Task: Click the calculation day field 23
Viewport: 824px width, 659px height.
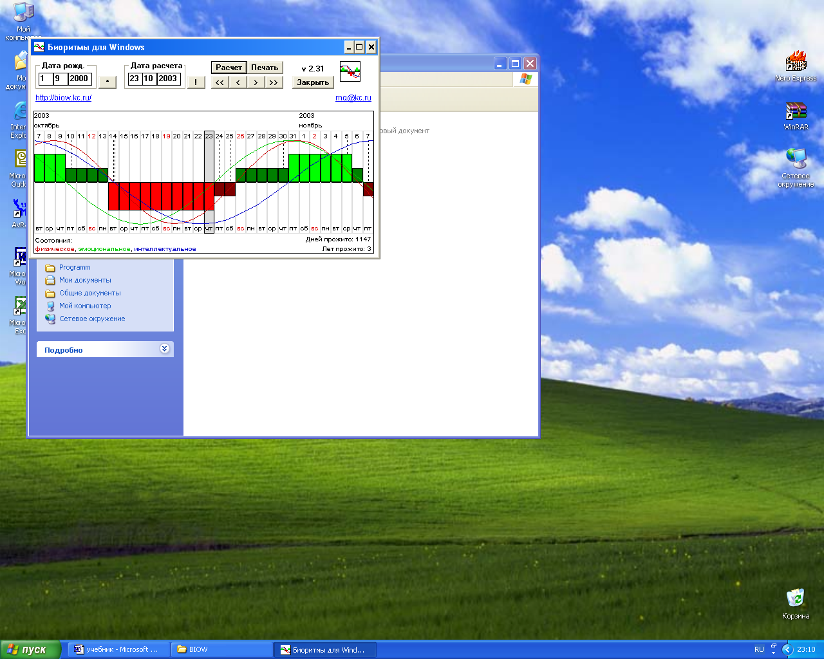Action: [x=134, y=79]
